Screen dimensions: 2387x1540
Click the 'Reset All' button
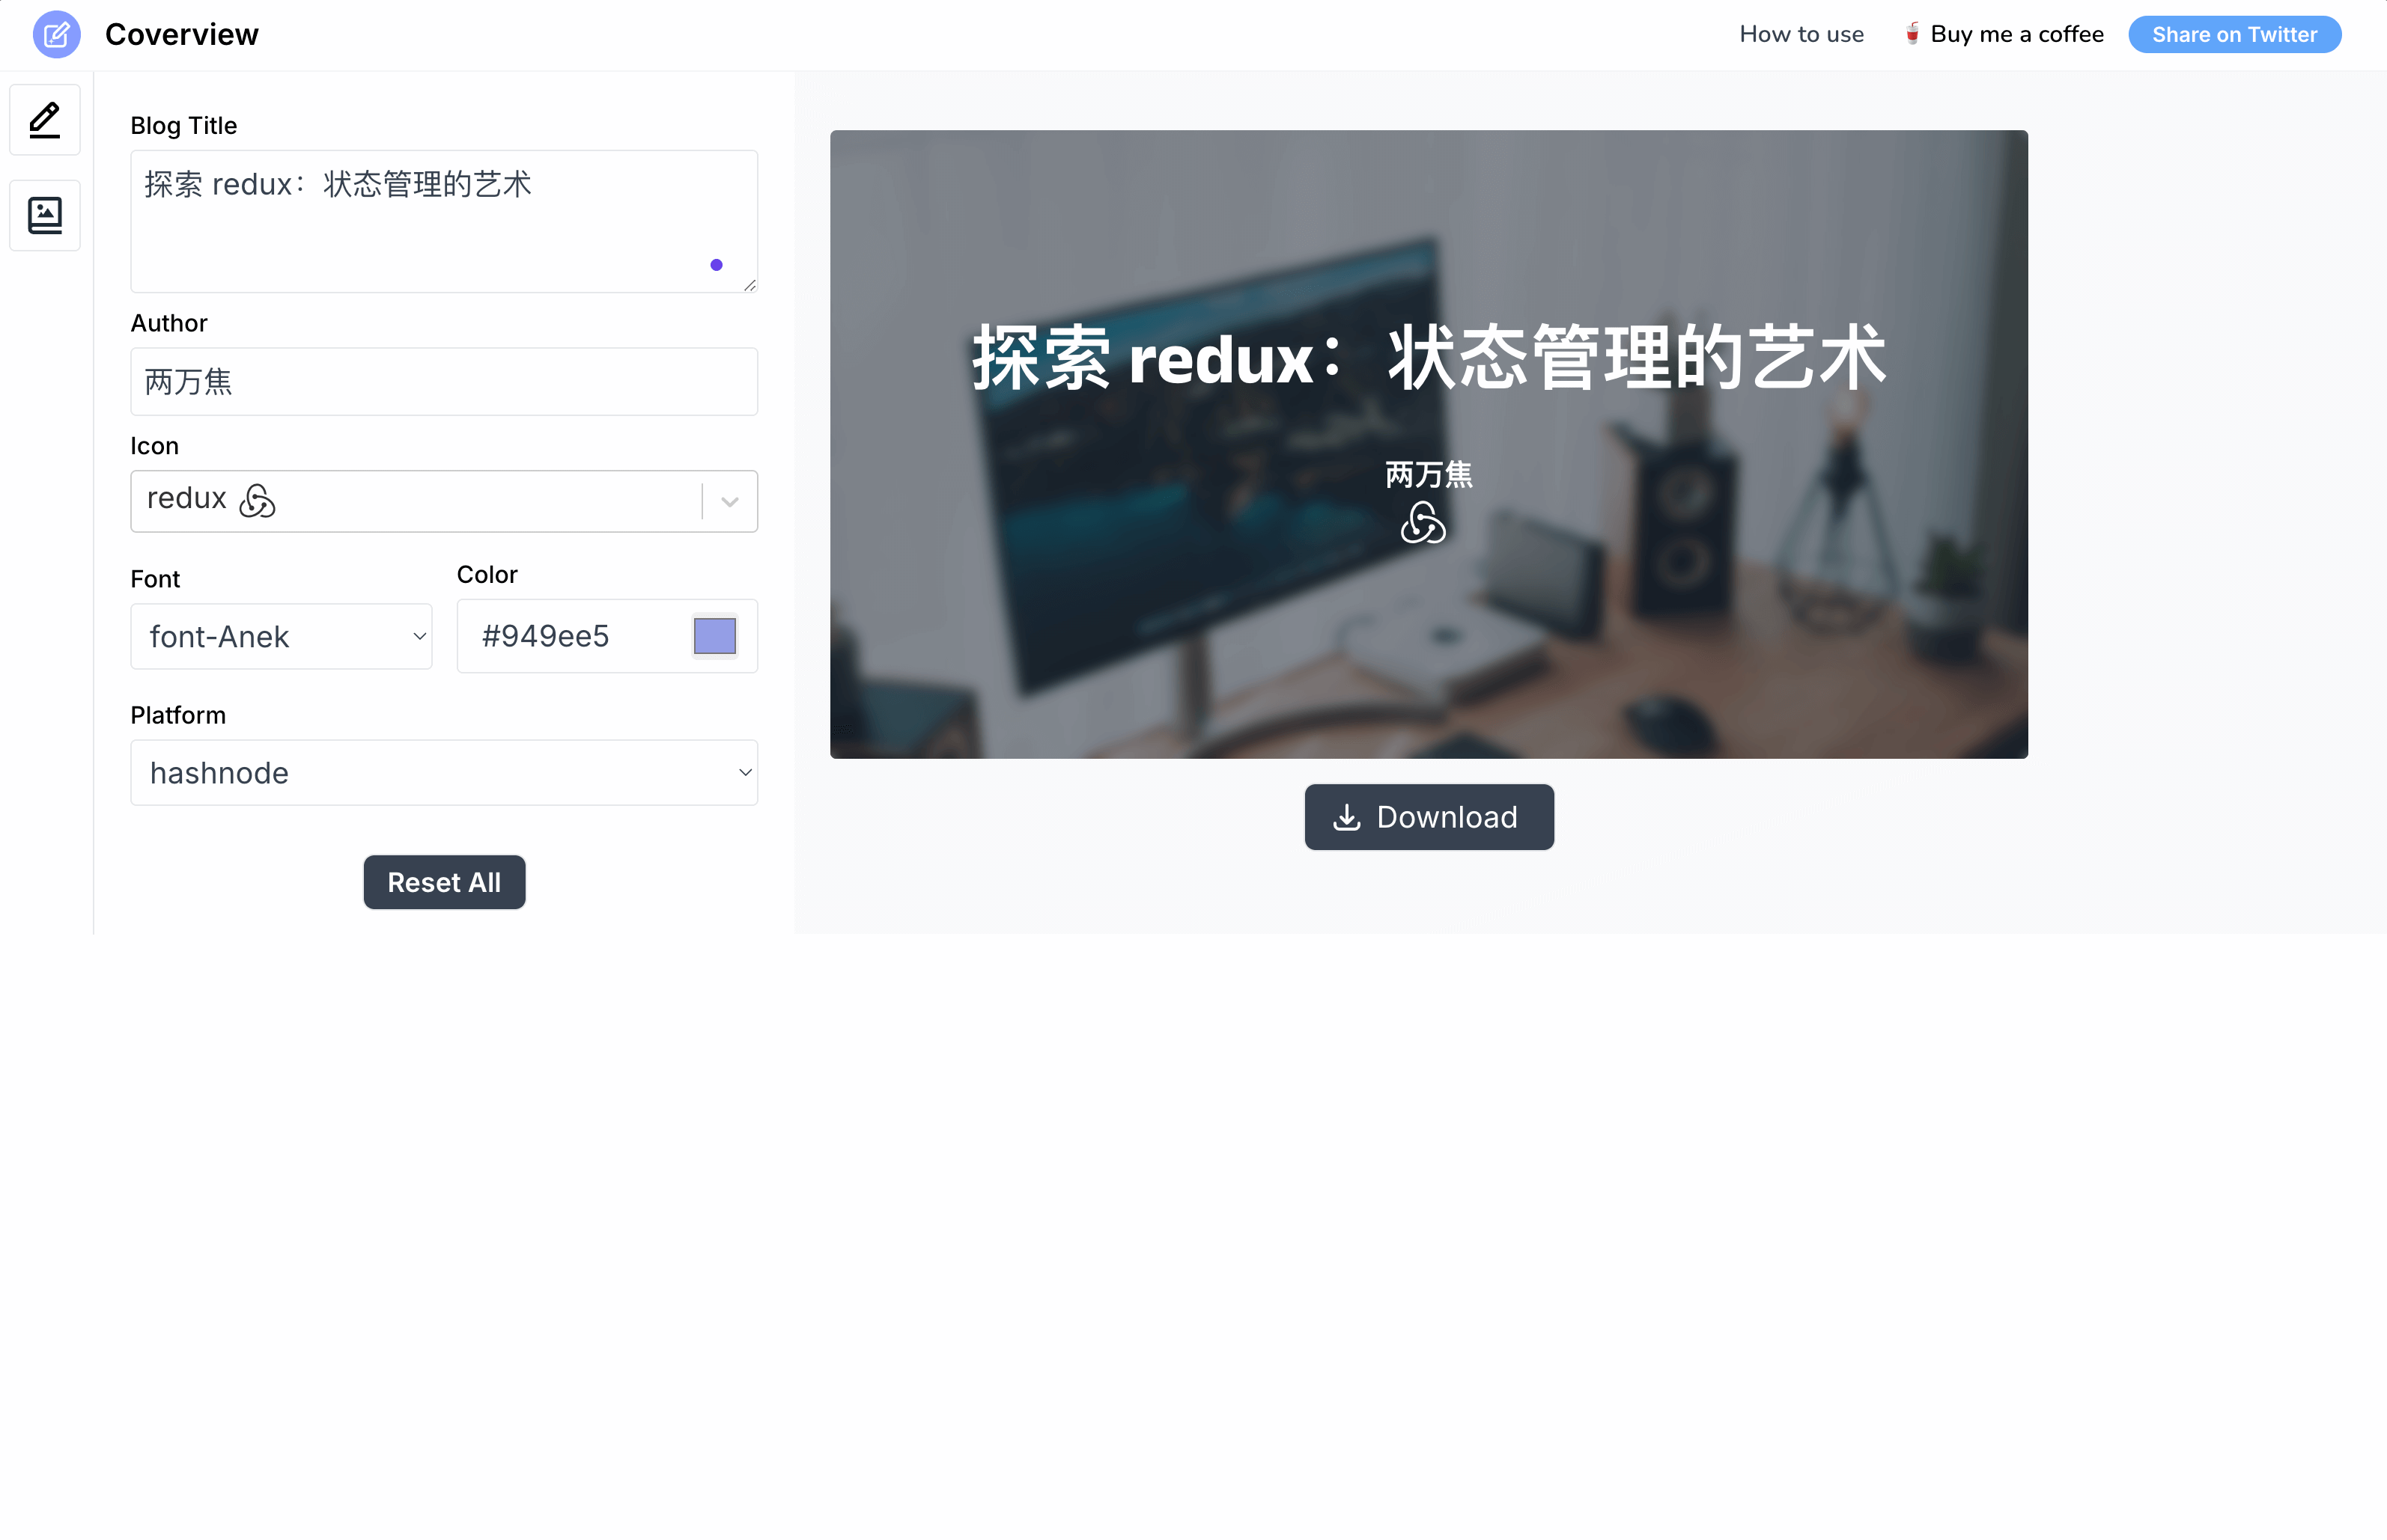(x=444, y=881)
